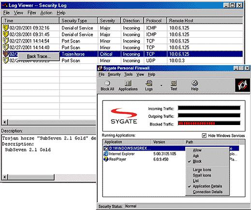This screenshot has width=251, height=210.
Task: Sort by Version column header
Action: coord(167,142)
